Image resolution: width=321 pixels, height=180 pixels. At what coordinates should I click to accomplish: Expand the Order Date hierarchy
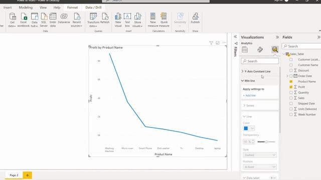[287, 76]
